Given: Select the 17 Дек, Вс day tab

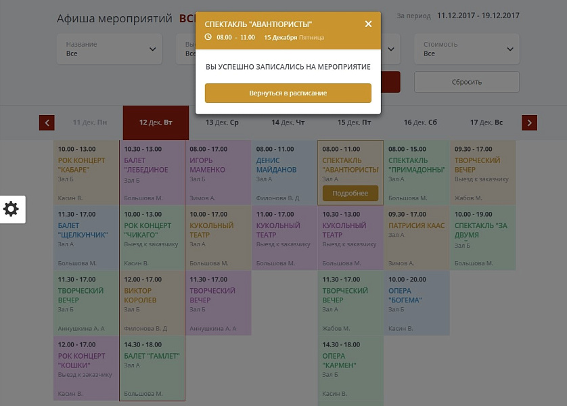Looking at the screenshot, I should (x=486, y=122).
